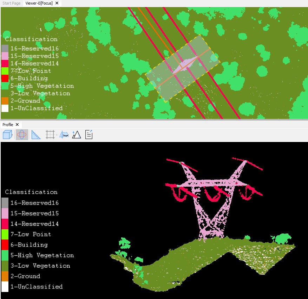Click the pink tower footprint in top viewer
The height and width of the screenshot is (299, 308).
coord(185,64)
